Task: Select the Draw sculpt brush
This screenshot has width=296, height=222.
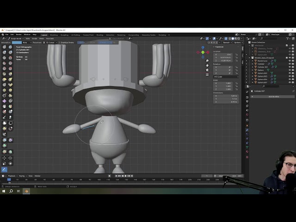Action: 4,47
